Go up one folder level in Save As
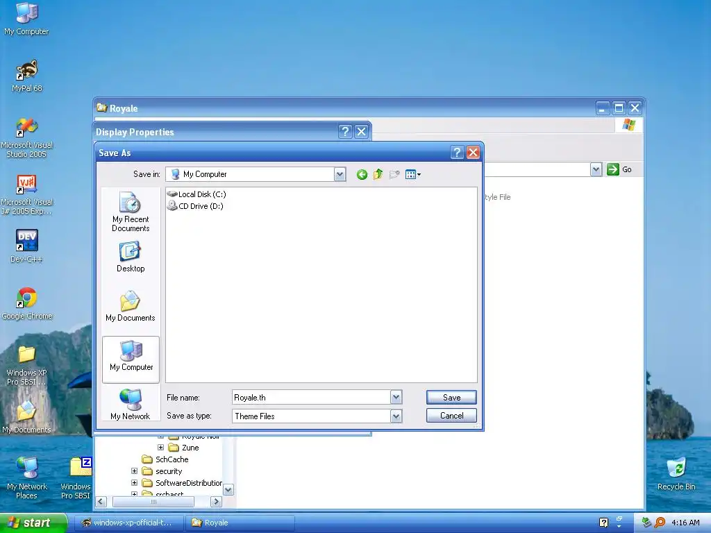This screenshot has width=711, height=533. point(378,174)
